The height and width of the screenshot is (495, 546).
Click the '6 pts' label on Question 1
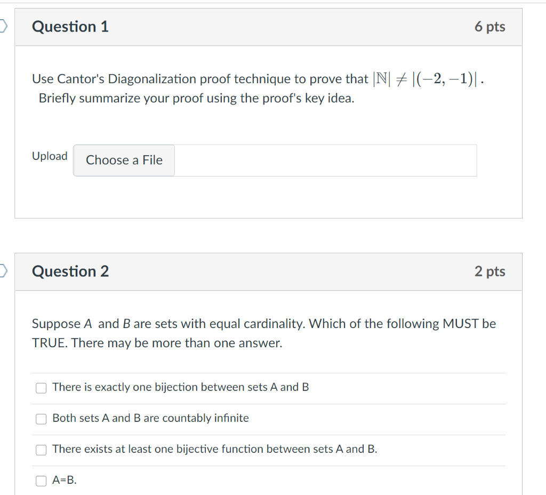tap(490, 26)
